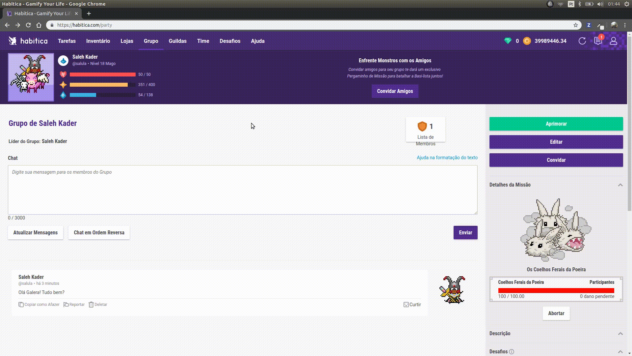The image size is (632, 356).
Task: Click the orange shield member icon
Action: (422, 126)
